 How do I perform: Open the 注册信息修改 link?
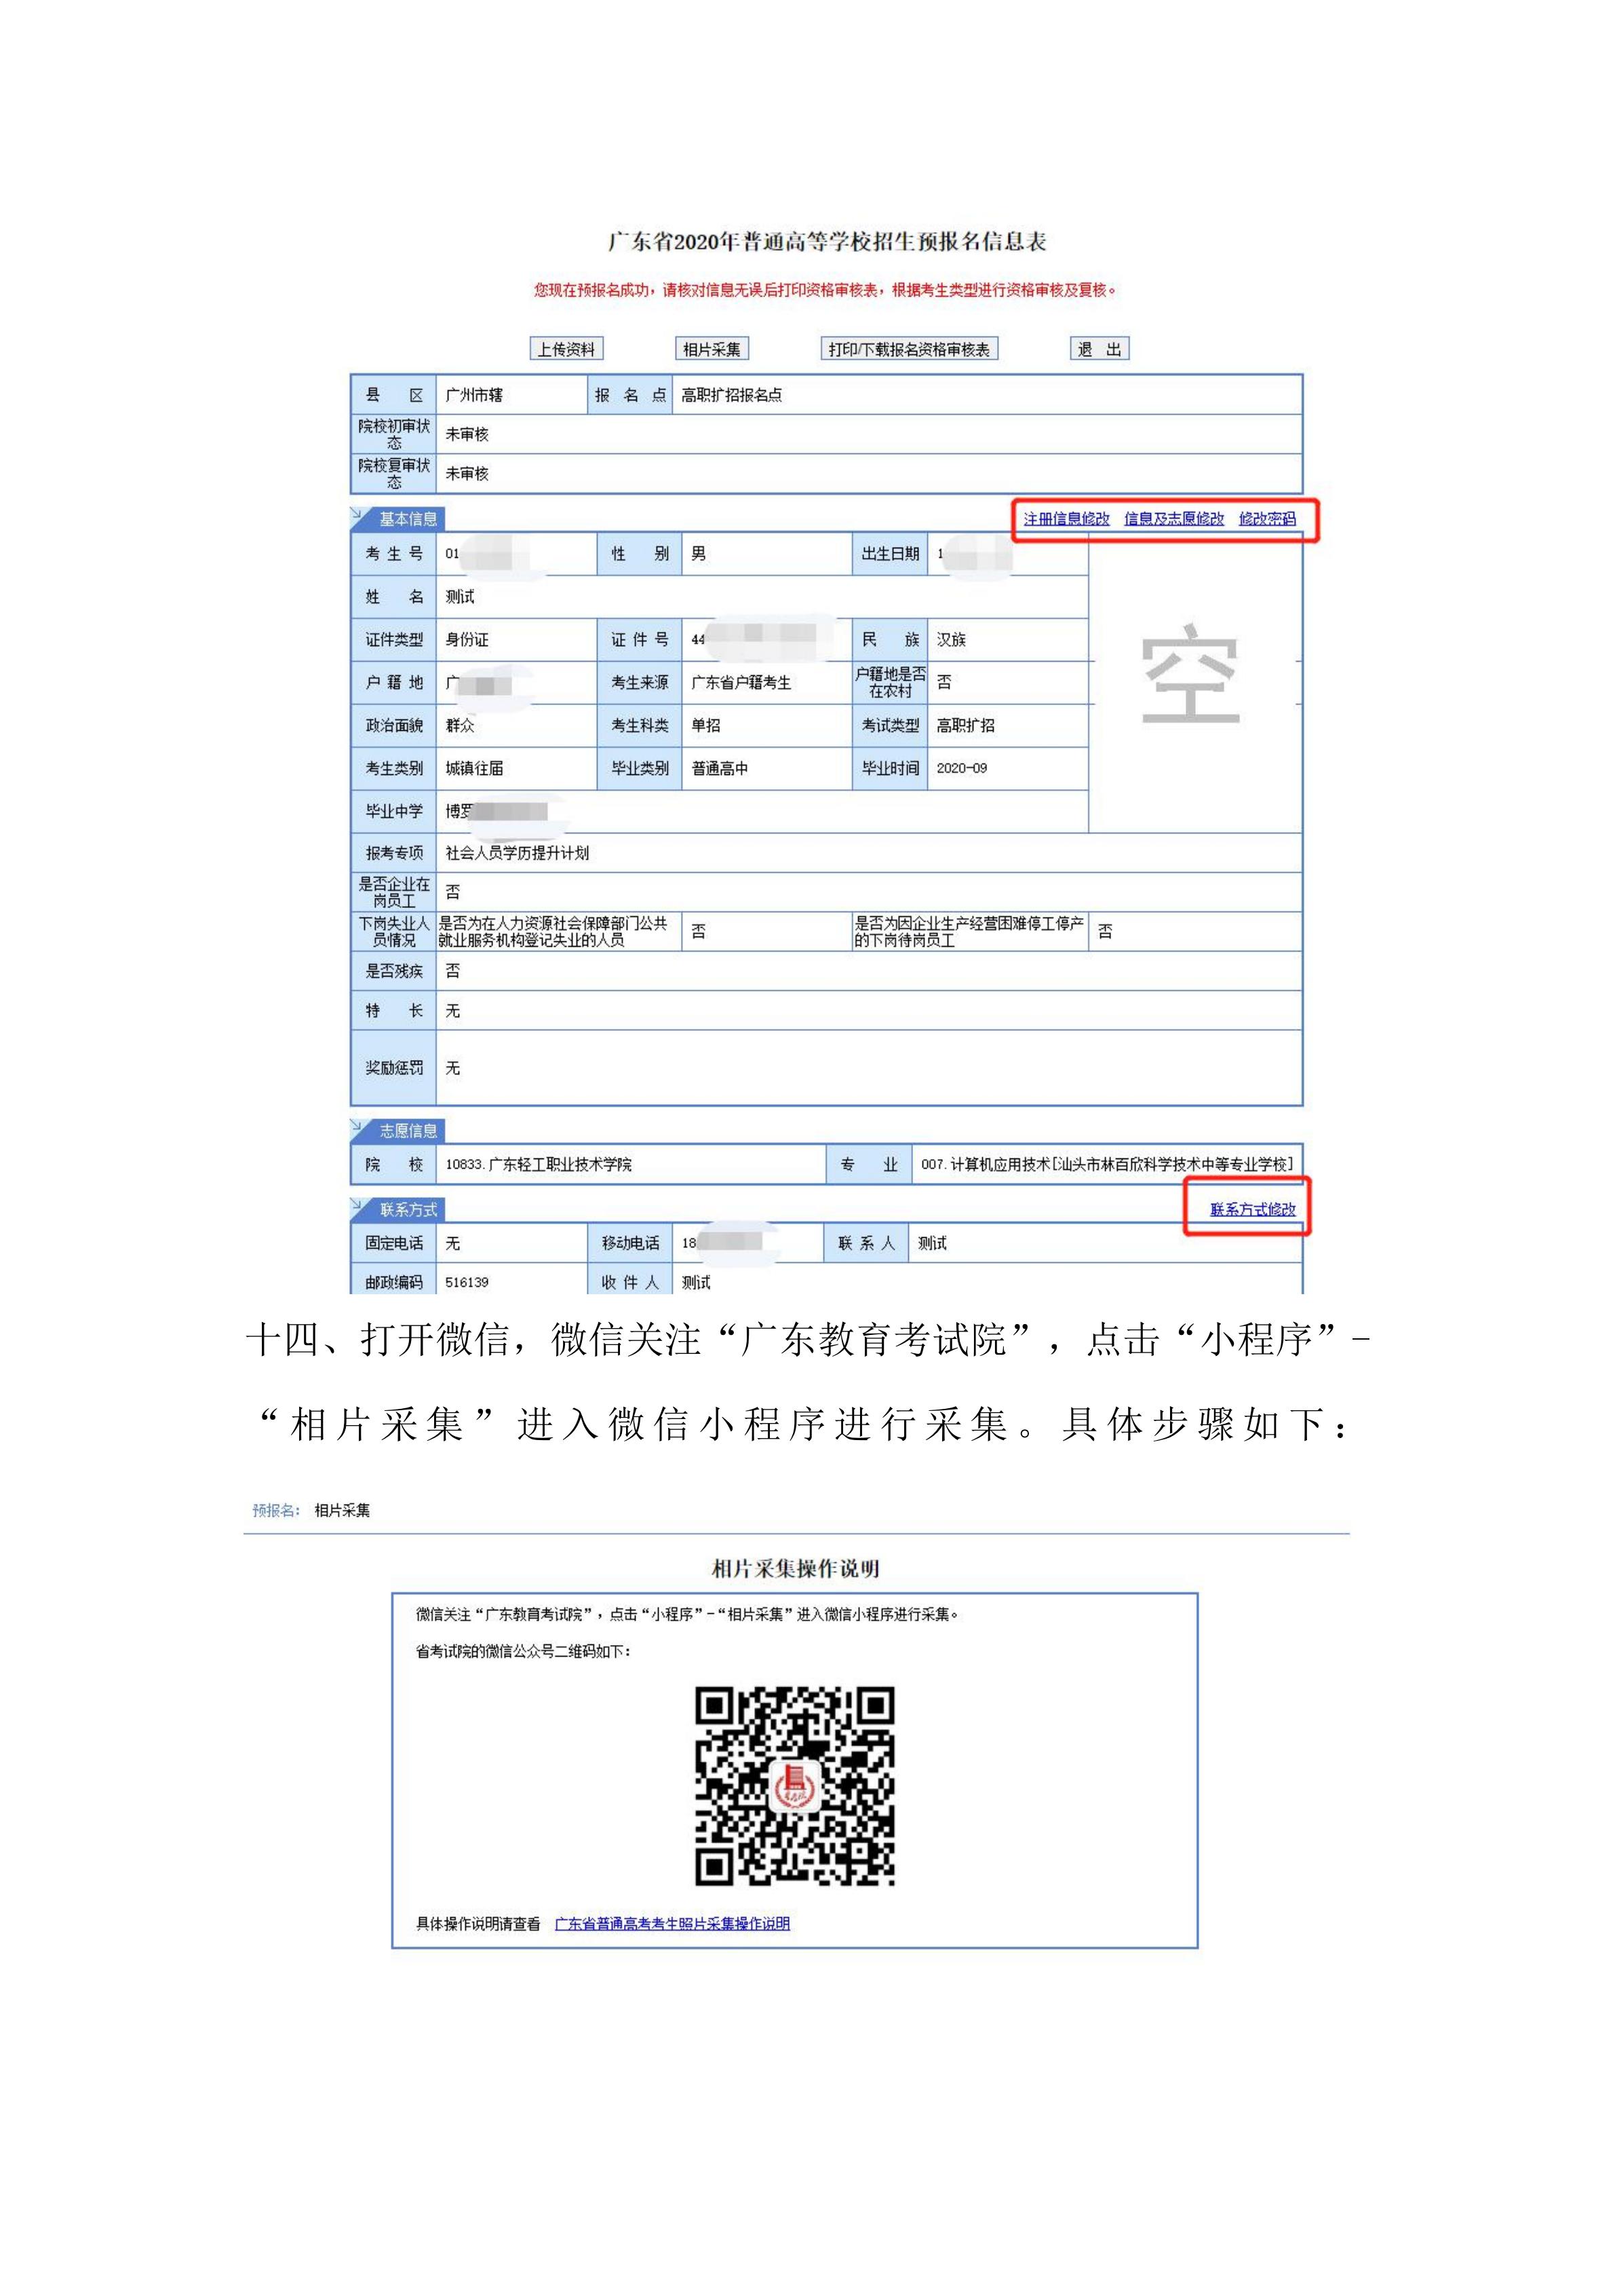tap(1066, 518)
